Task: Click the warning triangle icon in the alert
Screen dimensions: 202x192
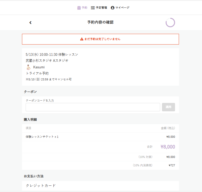Action: pyautogui.click(x=82, y=39)
